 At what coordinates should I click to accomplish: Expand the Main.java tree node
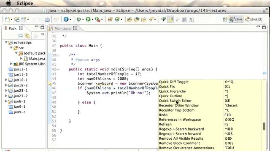(x=22, y=58)
